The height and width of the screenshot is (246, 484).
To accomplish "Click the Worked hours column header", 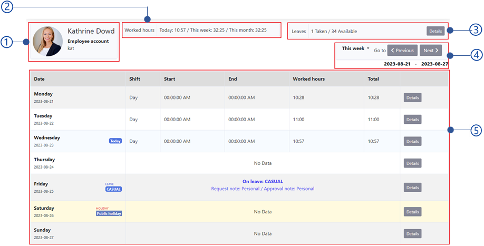I will pyautogui.click(x=308, y=79).
